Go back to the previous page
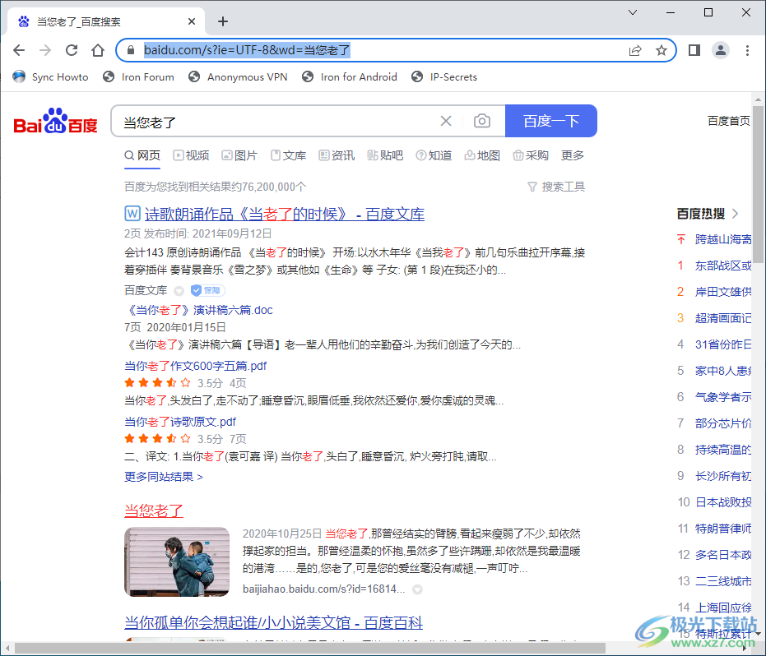Image resolution: width=766 pixels, height=656 pixels. click(19, 50)
